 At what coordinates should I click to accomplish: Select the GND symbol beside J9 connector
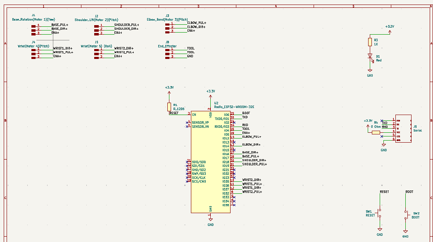383,145
